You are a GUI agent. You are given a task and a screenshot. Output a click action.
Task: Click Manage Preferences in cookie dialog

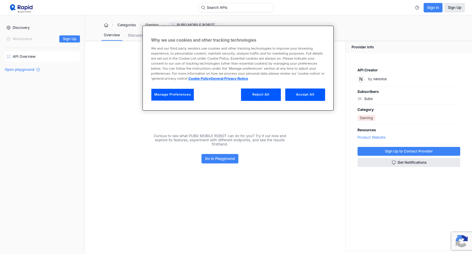point(173,95)
